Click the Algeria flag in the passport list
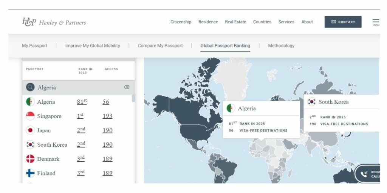This screenshot has width=387, height=193. (x=30, y=102)
